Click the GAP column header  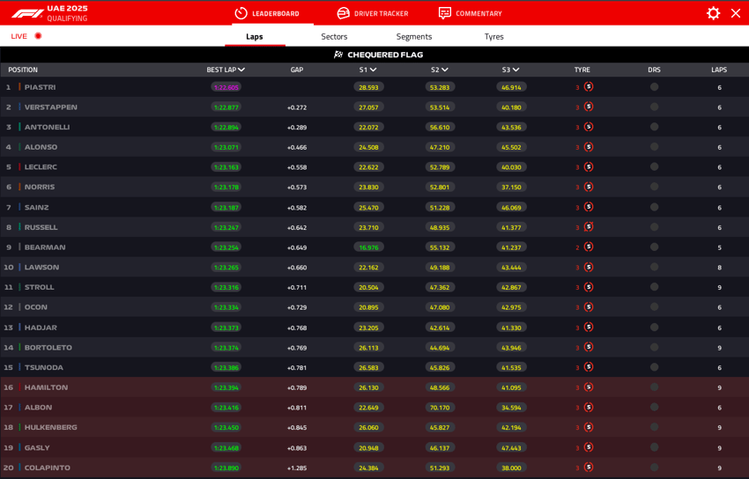click(x=297, y=70)
